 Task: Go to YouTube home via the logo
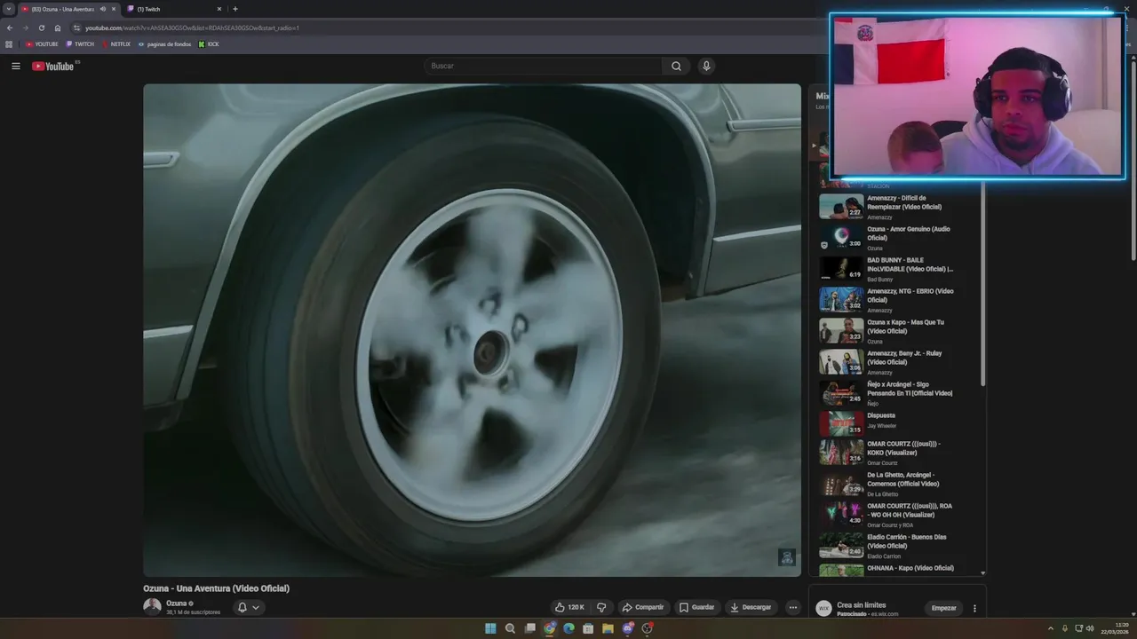pos(53,66)
